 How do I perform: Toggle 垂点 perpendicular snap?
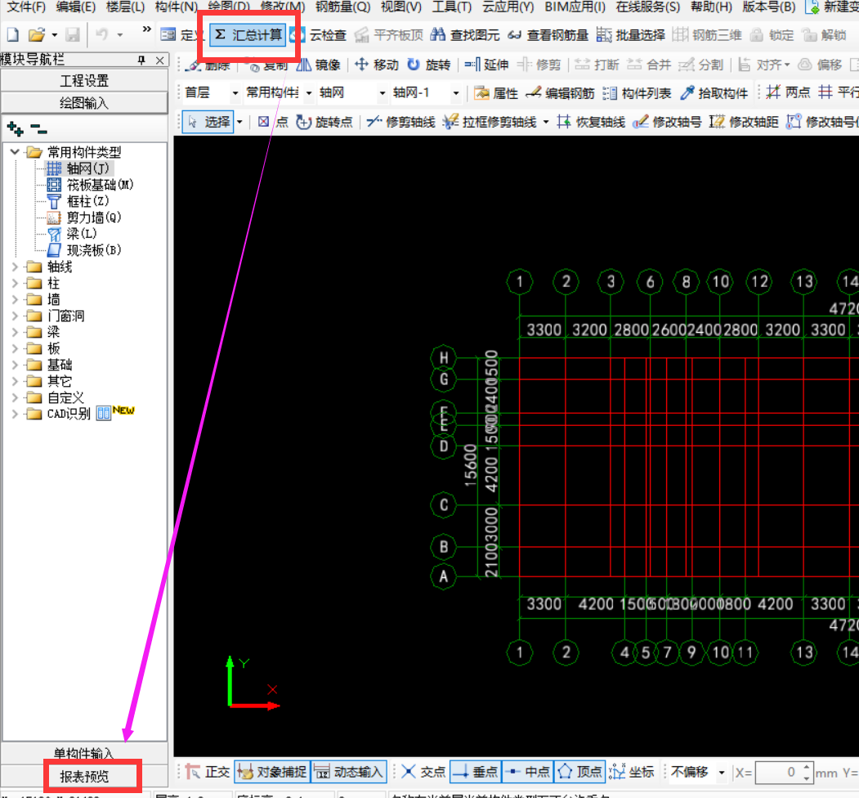click(475, 772)
